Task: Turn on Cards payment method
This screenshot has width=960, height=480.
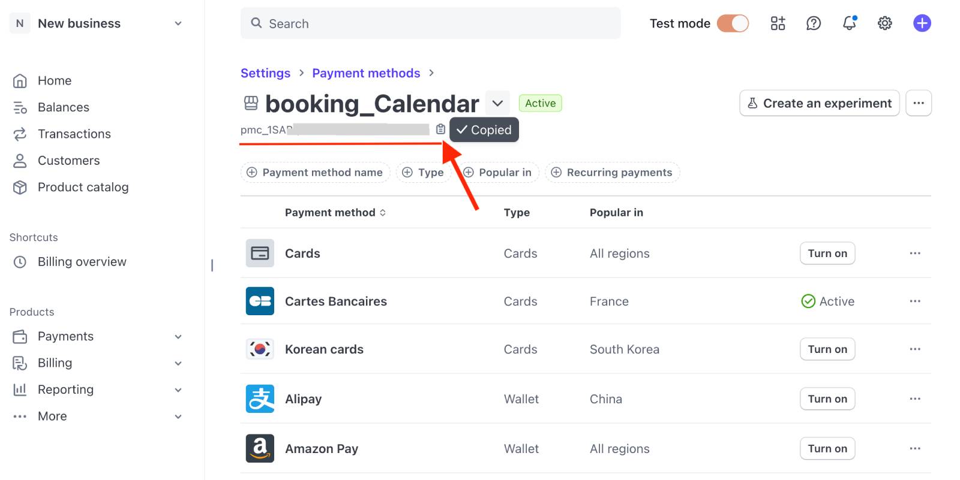Action: pyautogui.click(x=827, y=253)
